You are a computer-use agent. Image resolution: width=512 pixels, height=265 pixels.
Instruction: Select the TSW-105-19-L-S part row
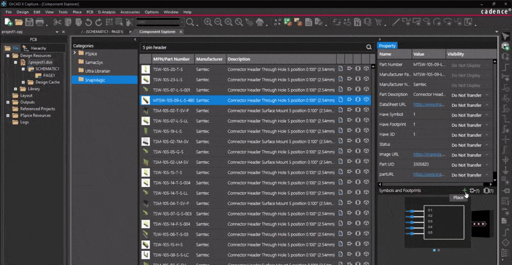point(255,131)
